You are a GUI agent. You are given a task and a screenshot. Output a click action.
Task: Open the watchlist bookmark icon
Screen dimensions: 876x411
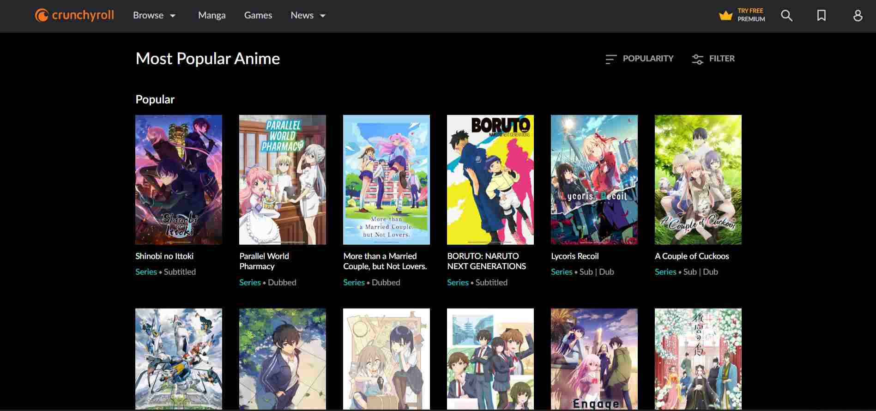pyautogui.click(x=822, y=16)
